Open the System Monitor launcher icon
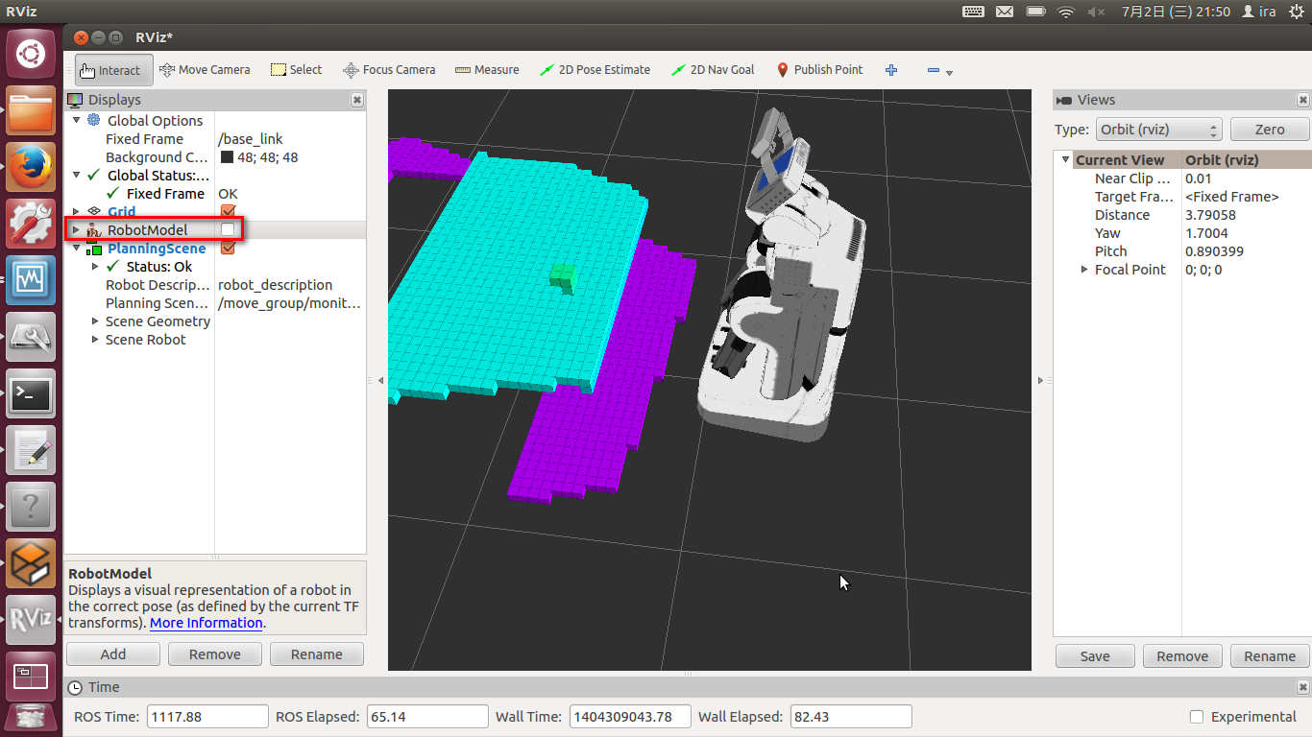1312x737 pixels. pos(31,280)
